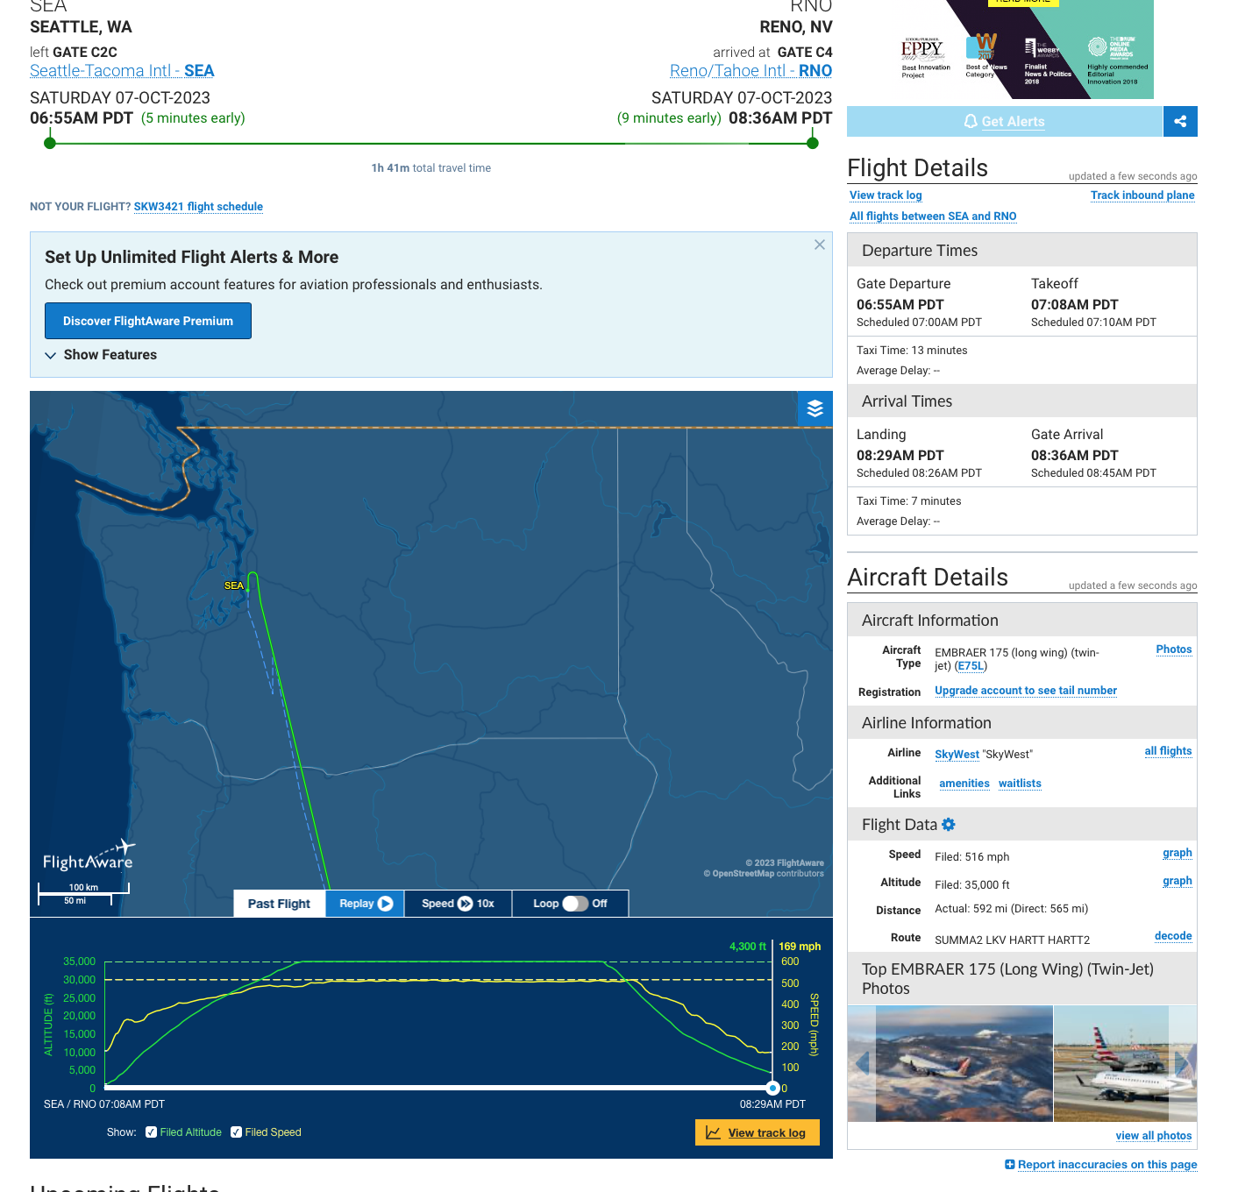This screenshot has height=1192, width=1238.
Task: Open the map layers icon
Action: [815, 408]
